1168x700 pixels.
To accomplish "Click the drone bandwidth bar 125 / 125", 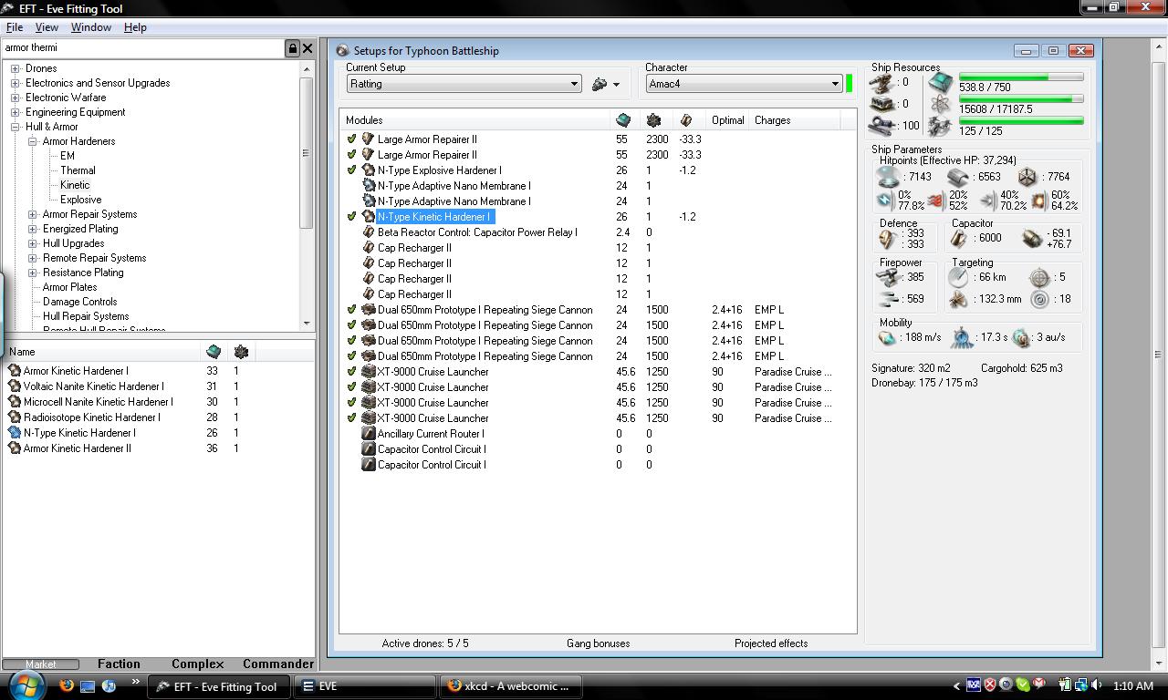I will pyautogui.click(x=1021, y=120).
